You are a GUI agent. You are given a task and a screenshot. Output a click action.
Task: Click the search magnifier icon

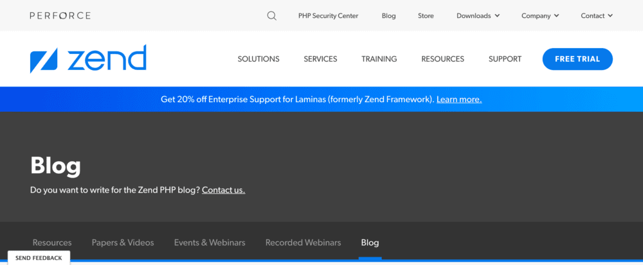(271, 15)
